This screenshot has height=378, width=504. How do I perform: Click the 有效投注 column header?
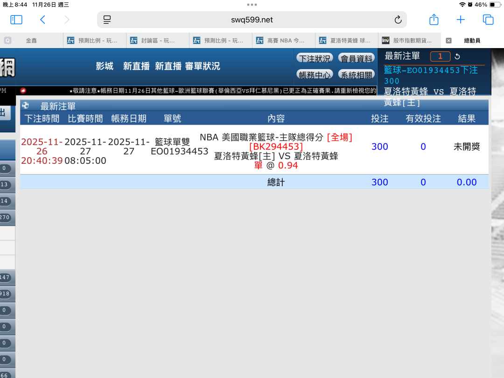(x=423, y=119)
